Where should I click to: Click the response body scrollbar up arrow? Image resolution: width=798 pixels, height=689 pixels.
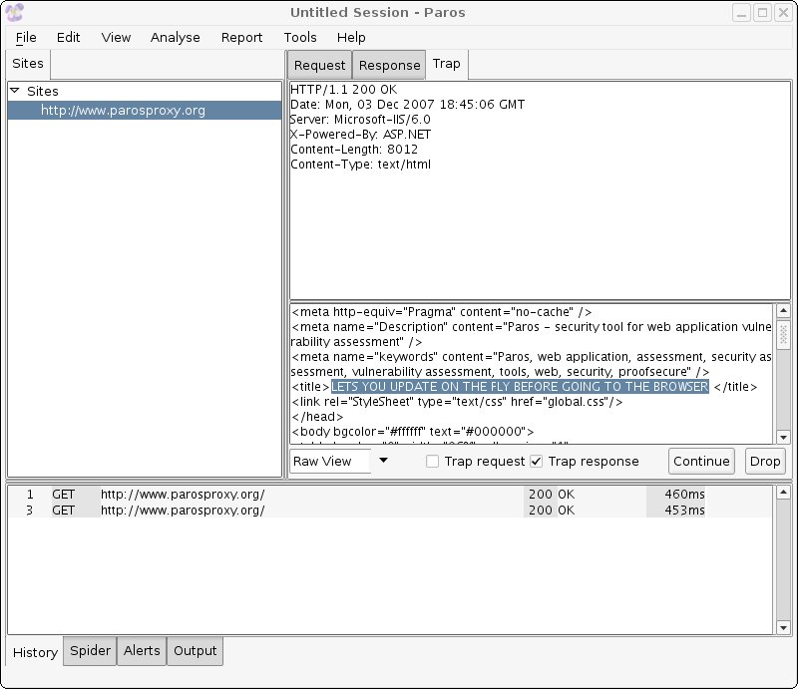(x=783, y=310)
